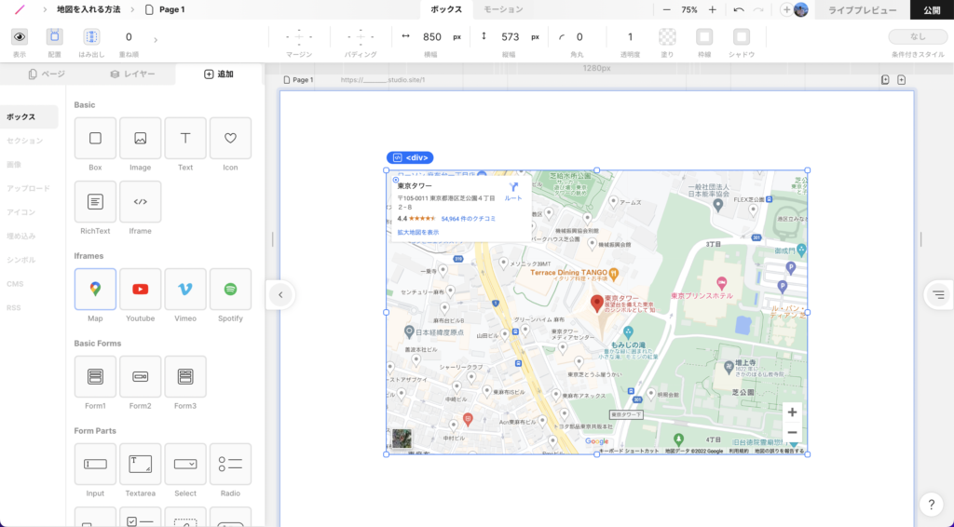Screen dimensions: 954x527
Task: Open the right side panel menu icon
Action: point(939,295)
